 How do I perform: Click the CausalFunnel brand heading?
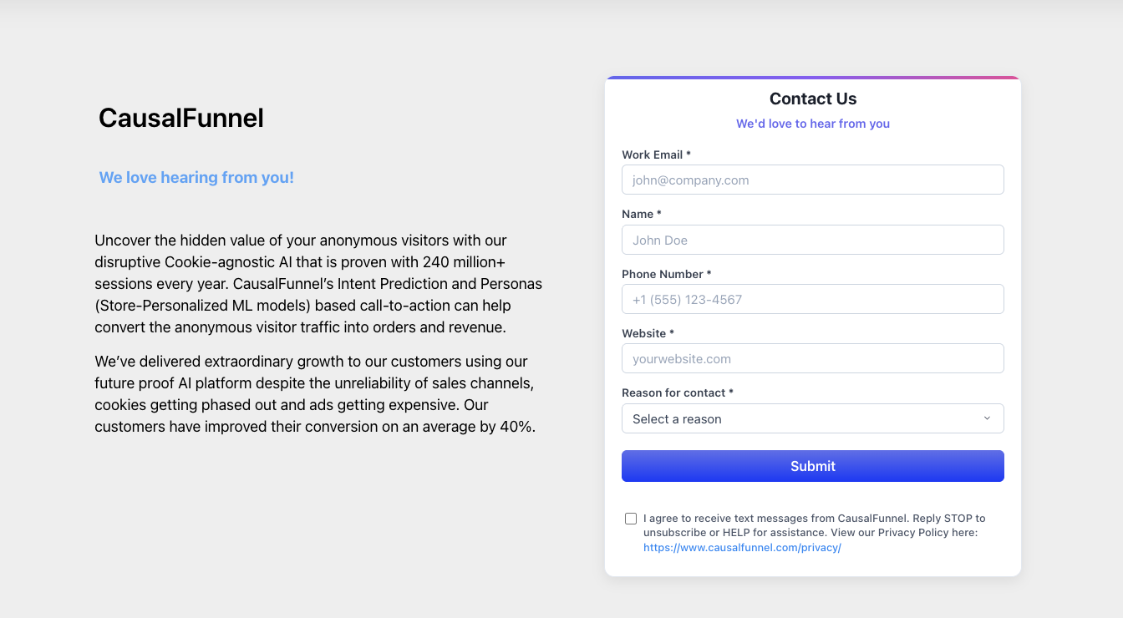[181, 118]
